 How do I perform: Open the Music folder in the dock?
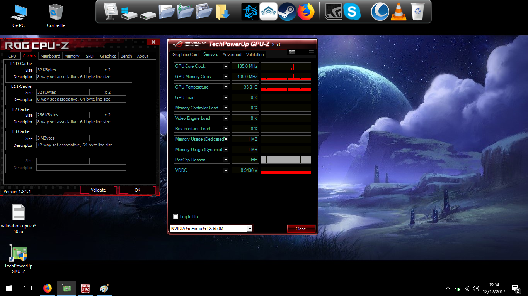(186, 12)
